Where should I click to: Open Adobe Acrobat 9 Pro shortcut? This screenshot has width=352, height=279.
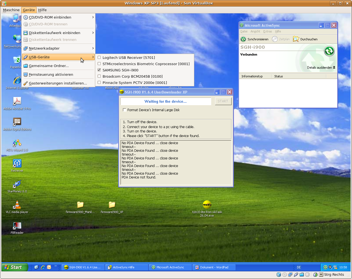pos(17,103)
